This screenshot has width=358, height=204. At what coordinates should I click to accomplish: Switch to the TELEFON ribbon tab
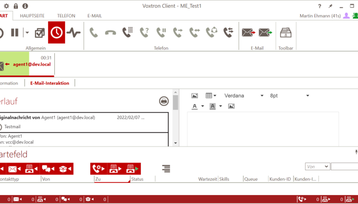(66, 16)
